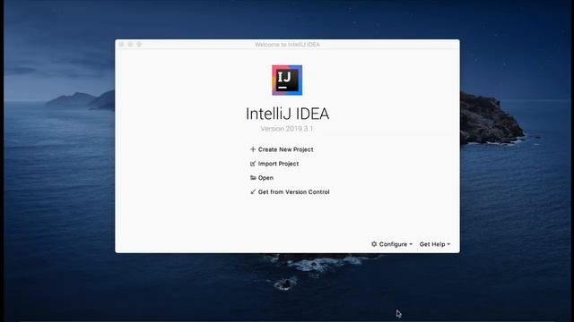Click the import icon beside Import Project
The height and width of the screenshot is (322, 574).
[x=253, y=164]
